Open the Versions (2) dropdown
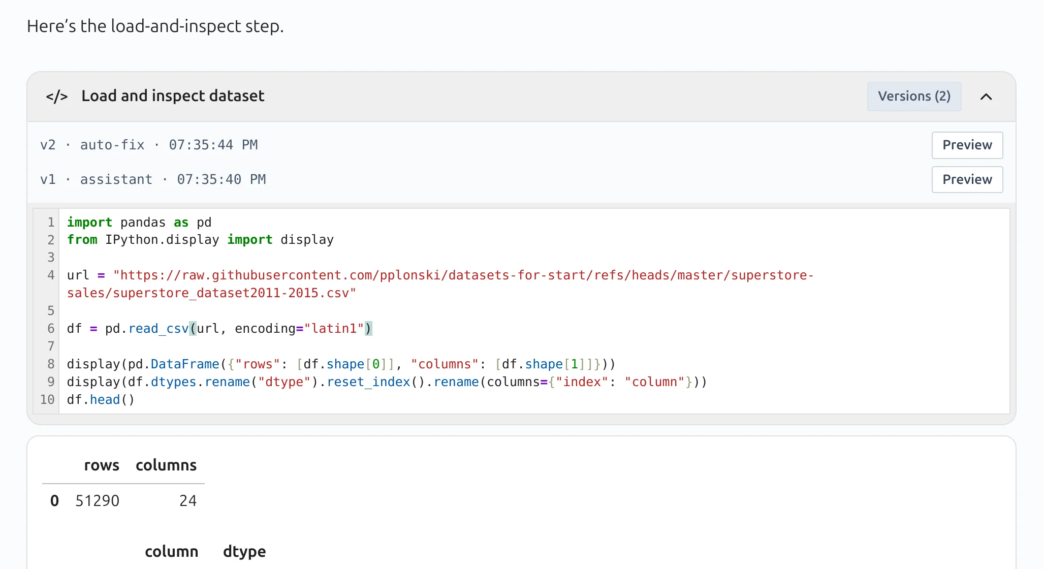The height and width of the screenshot is (569, 1044). (x=913, y=96)
